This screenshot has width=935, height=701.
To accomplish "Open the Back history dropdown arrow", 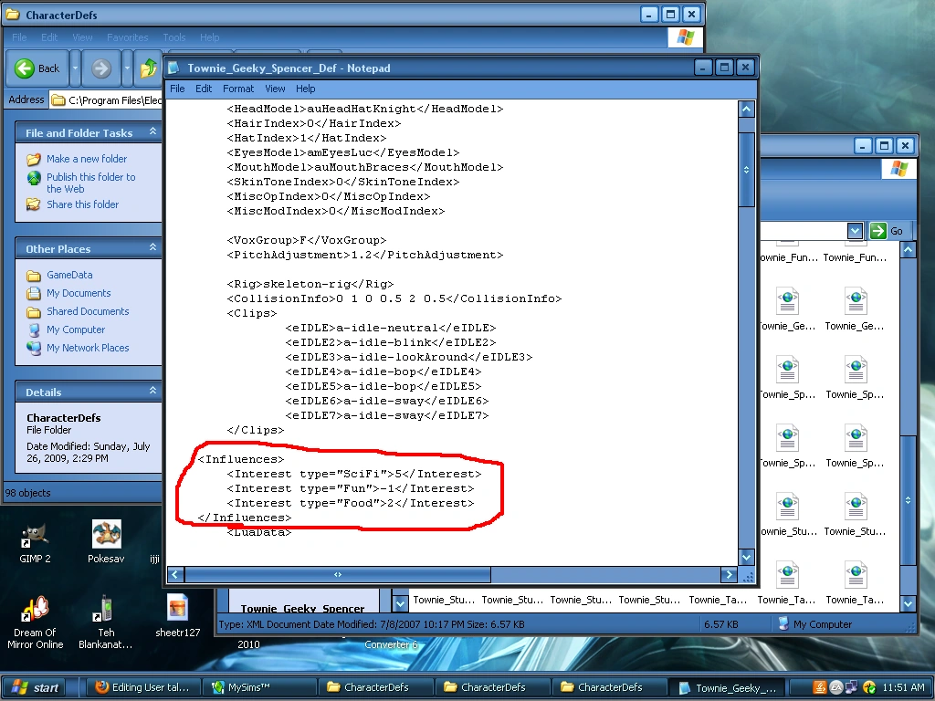I will 75,68.
